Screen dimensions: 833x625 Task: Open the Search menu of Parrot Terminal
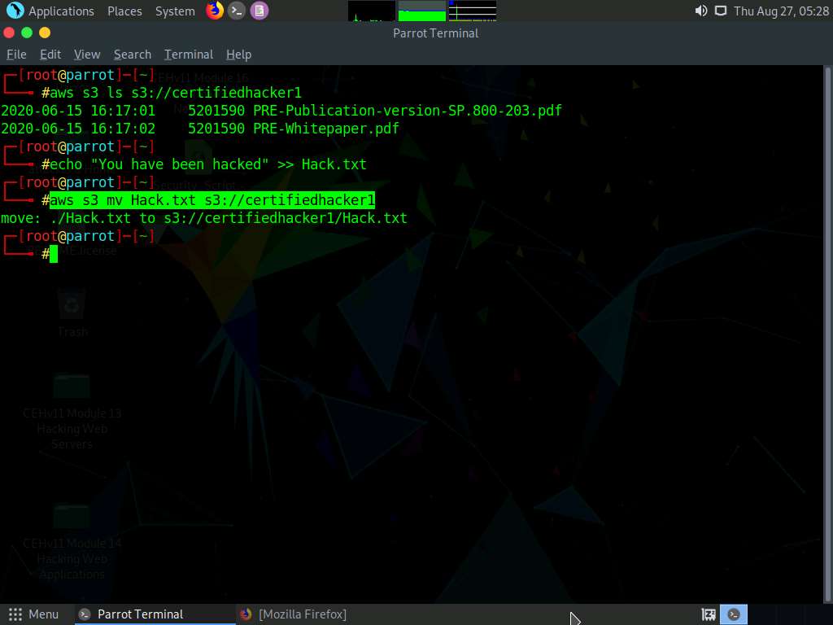132,55
